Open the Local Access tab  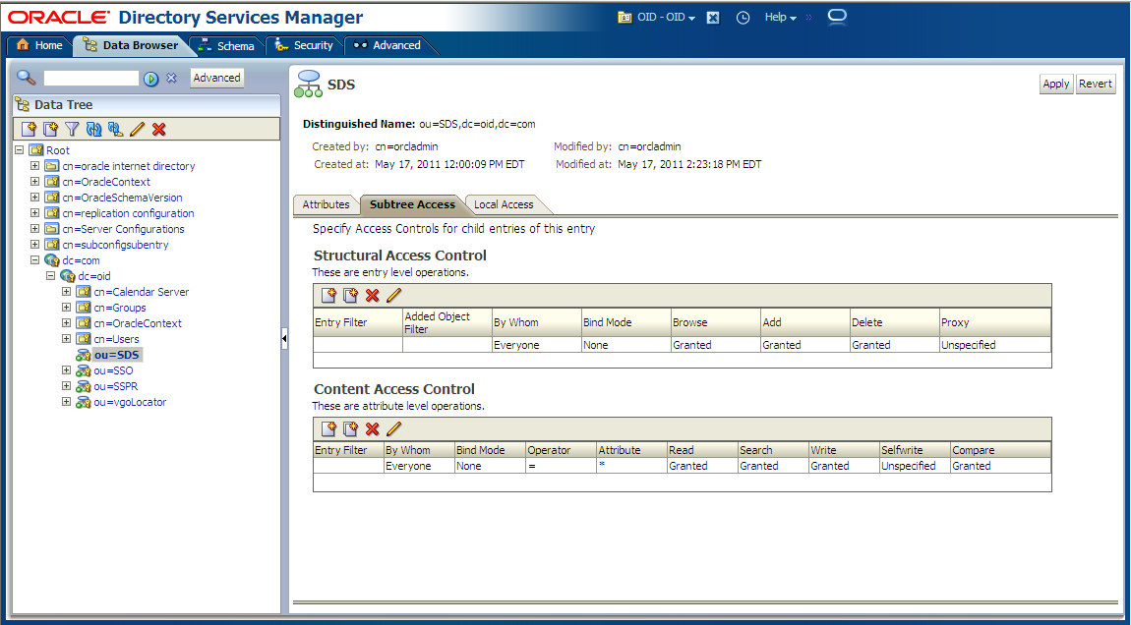[x=504, y=204]
